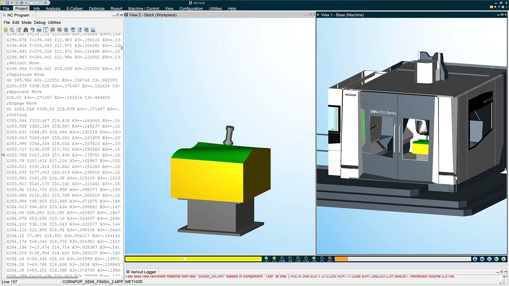509x286 pixels.
Task: Open the project folder icon in quick access toolbar
Action: pos(2,3)
